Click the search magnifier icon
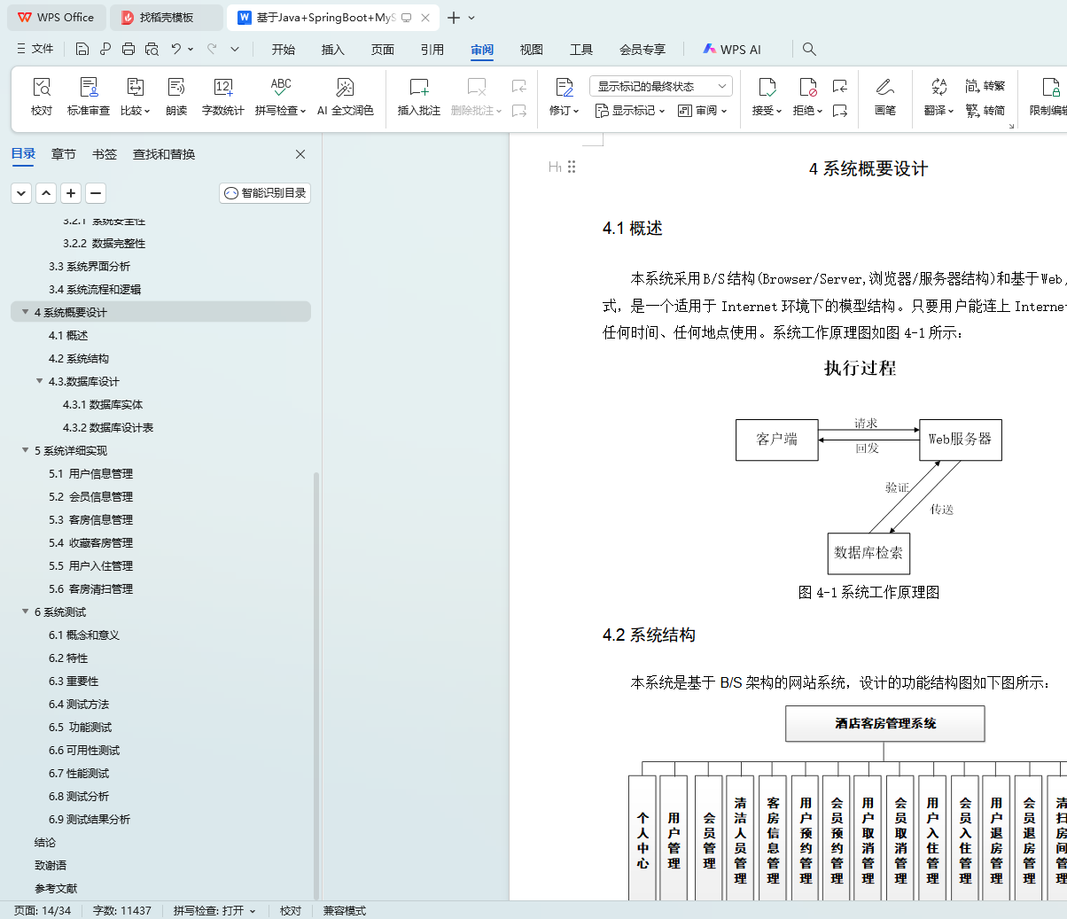The image size is (1067, 919). pyautogui.click(x=809, y=50)
